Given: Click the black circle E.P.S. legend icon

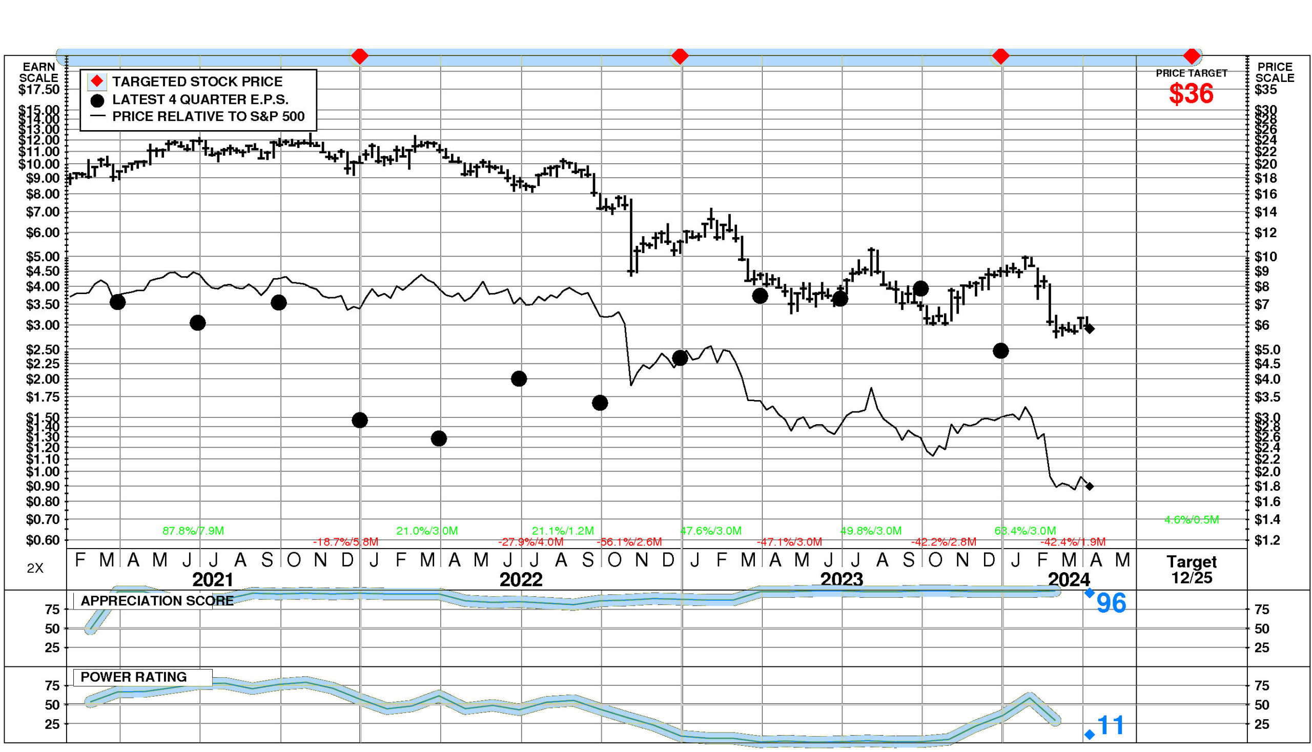Looking at the screenshot, I should [97, 100].
